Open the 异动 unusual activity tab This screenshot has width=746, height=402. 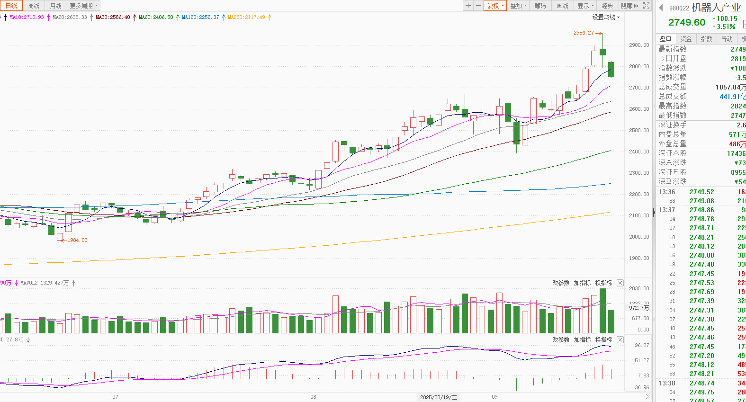click(x=727, y=39)
